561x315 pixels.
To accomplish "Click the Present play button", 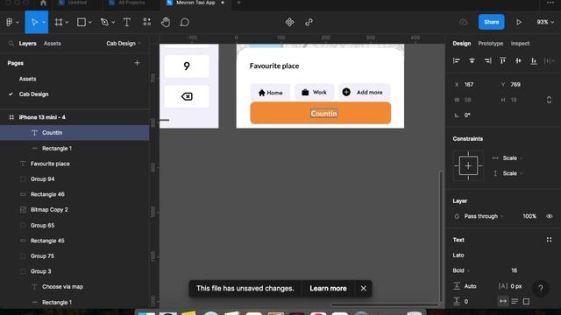I will click(x=519, y=22).
